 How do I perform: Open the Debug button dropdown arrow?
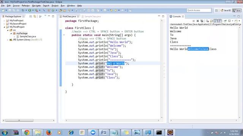coord(26,10)
